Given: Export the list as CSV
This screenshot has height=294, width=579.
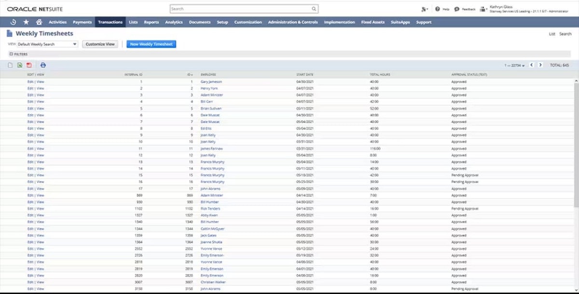Looking at the screenshot, I should (x=10, y=65).
